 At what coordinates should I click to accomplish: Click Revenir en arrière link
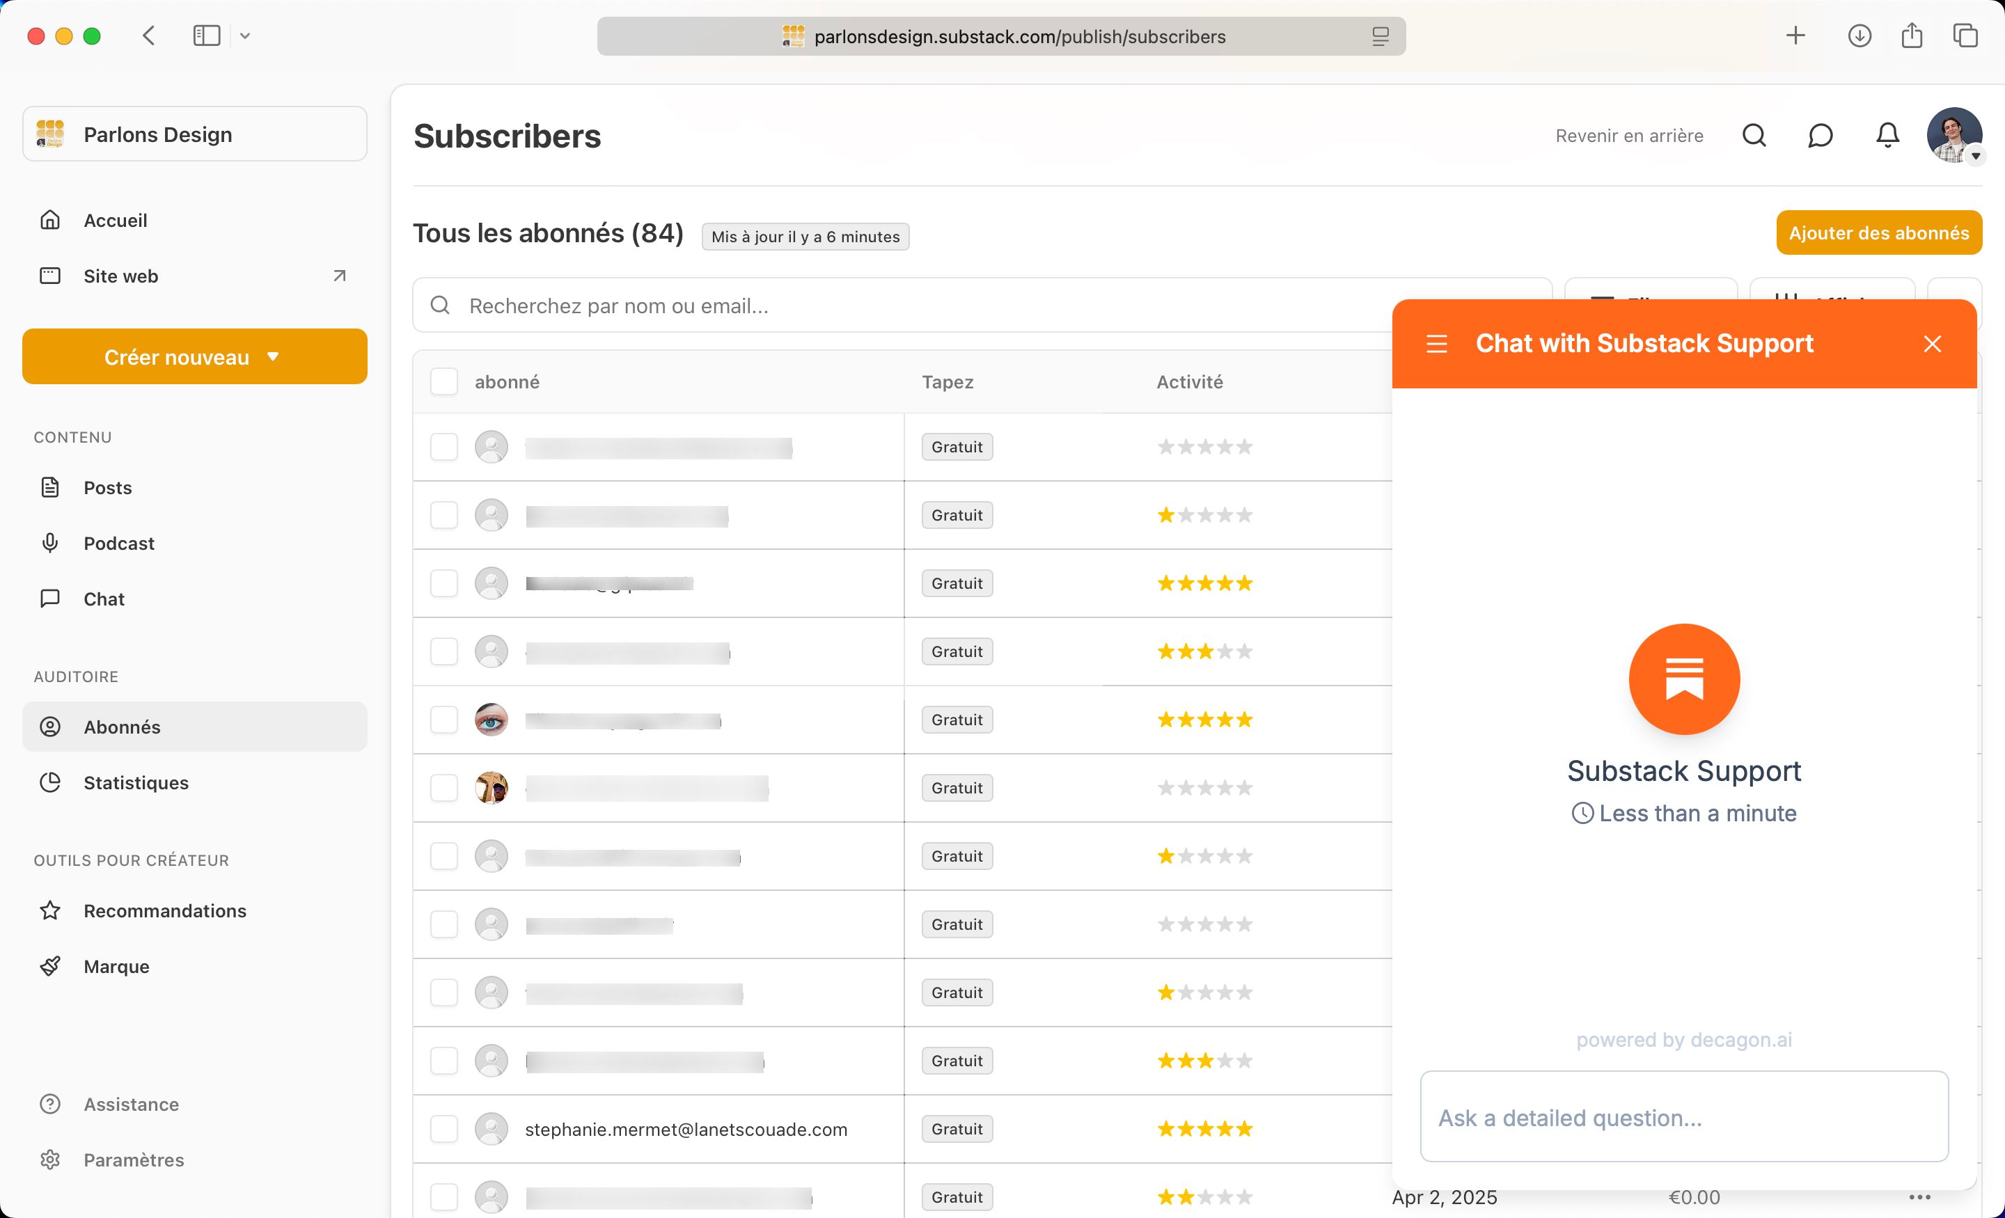click(1629, 135)
